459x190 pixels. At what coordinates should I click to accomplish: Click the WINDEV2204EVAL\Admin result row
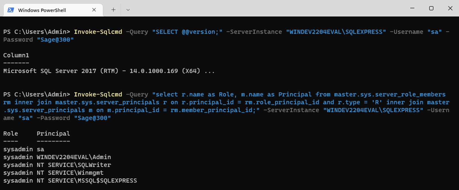click(x=74, y=157)
